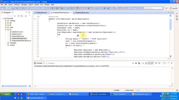Click the Display Selected Console icon
The image size is (179, 100).
(159, 63)
